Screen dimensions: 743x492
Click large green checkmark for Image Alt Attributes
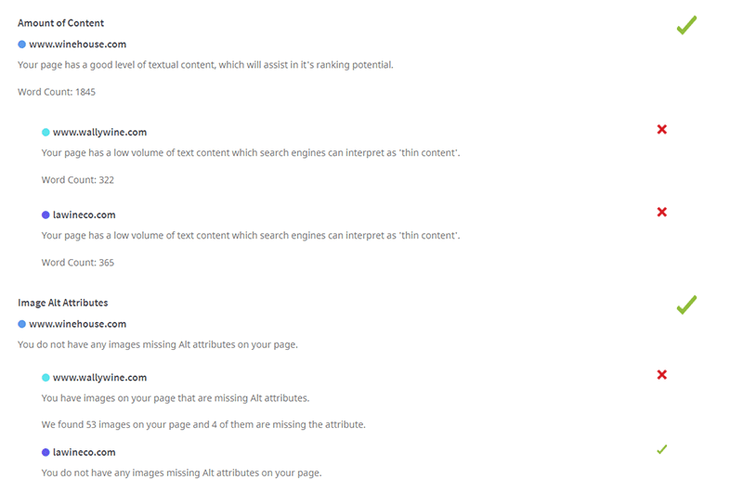click(686, 304)
